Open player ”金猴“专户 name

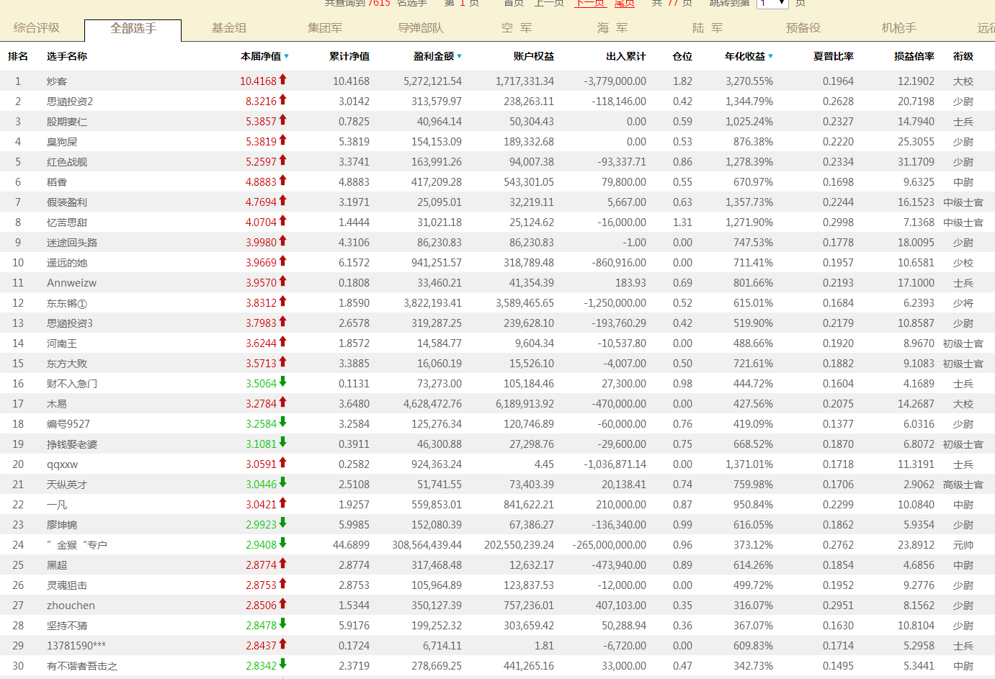click(x=77, y=545)
